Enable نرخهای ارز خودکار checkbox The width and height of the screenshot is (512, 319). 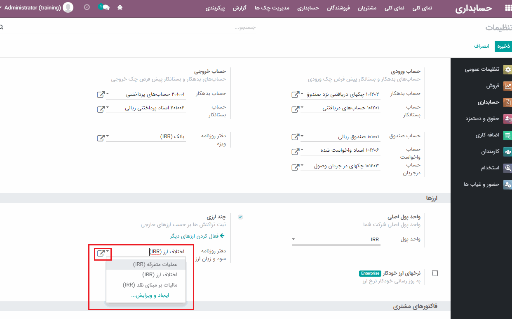point(435,273)
